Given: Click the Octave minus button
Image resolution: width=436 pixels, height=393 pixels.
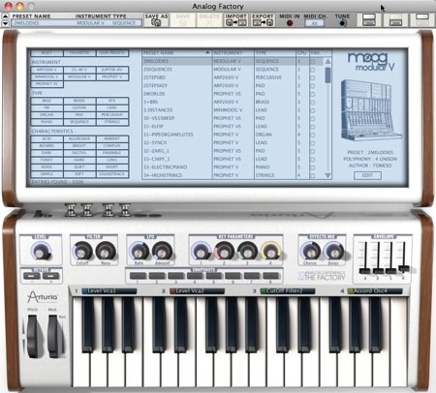Looking at the screenshot, I should click(x=32, y=276).
